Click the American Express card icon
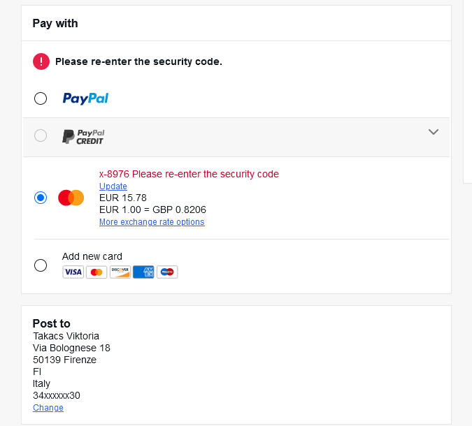 pyautogui.click(x=143, y=272)
